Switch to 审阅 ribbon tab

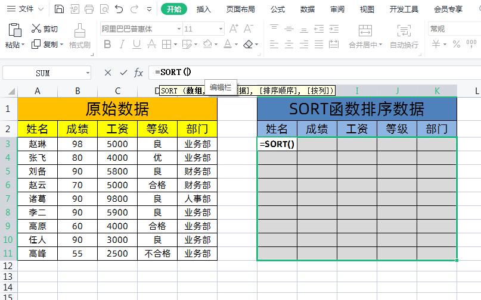pos(337,9)
